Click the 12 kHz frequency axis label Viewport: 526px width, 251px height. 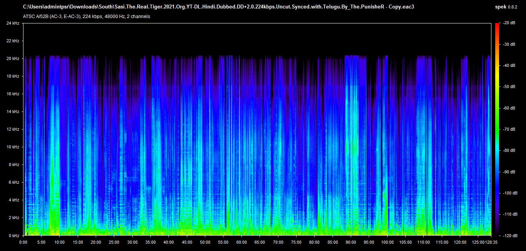click(x=13, y=130)
